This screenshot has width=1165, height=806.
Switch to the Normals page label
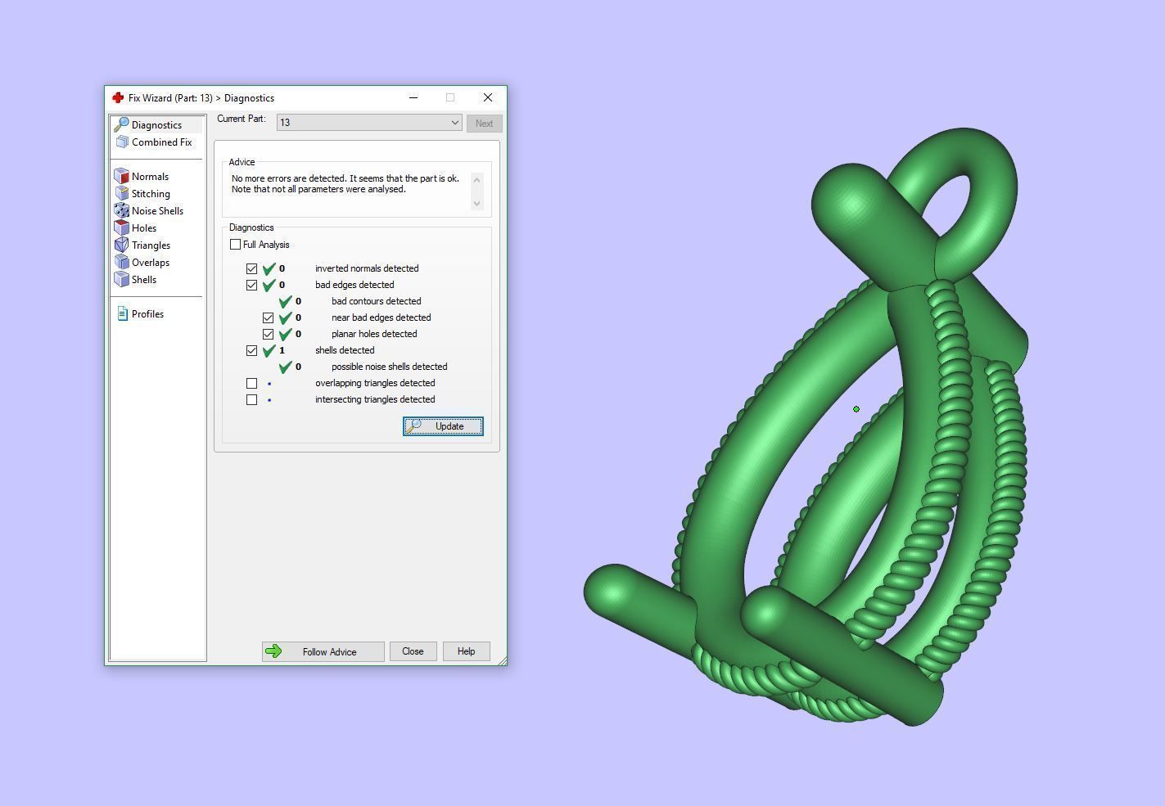pos(150,177)
